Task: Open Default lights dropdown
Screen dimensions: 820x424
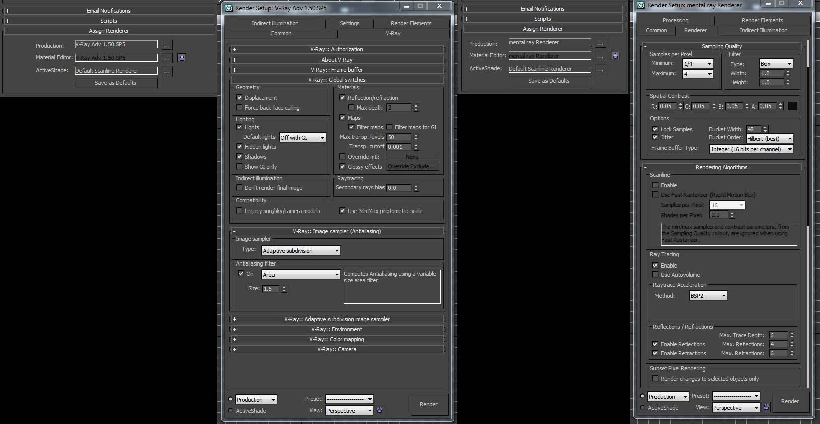Action: point(303,138)
